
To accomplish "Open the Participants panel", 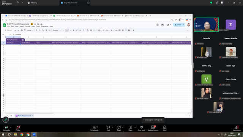I will click(x=95, y=128).
